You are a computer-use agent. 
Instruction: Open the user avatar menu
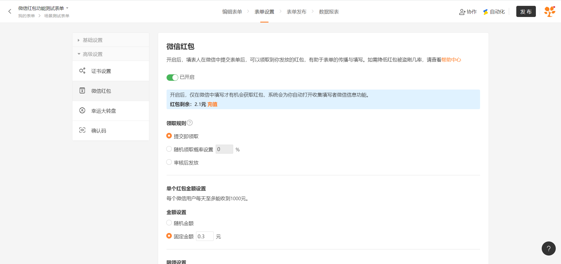coord(550,11)
